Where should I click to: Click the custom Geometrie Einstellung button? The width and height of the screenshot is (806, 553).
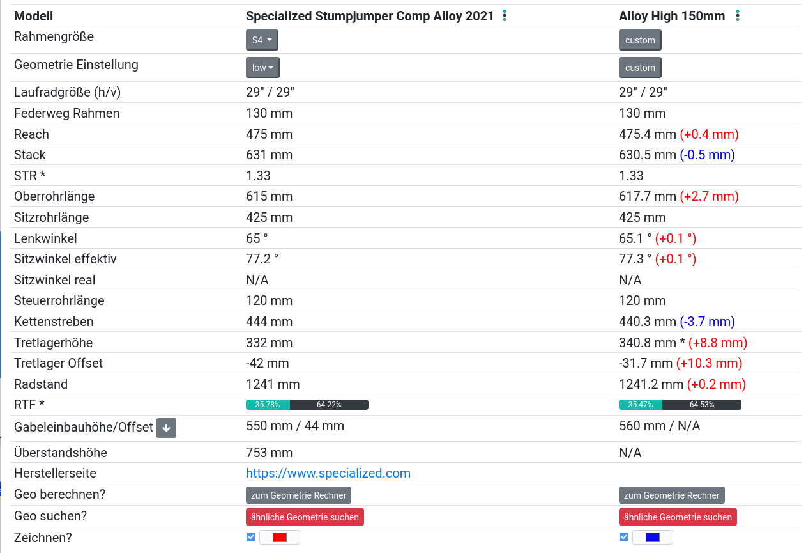click(x=640, y=68)
